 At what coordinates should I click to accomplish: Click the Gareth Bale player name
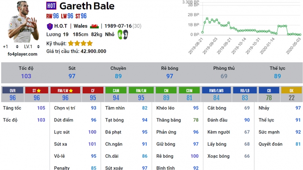tap(87, 6)
